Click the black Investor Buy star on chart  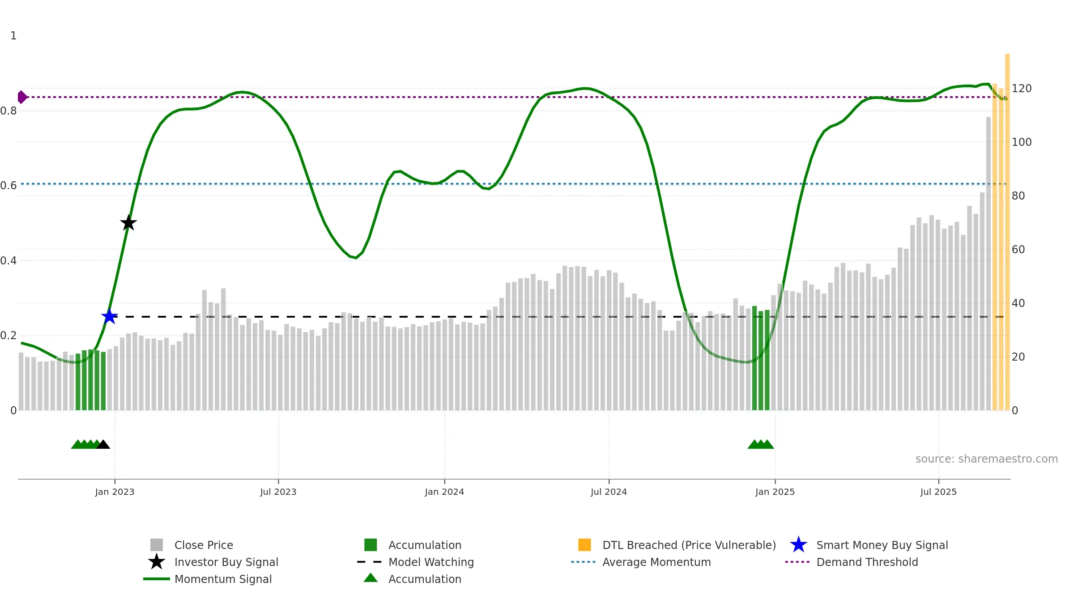click(x=128, y=222)
